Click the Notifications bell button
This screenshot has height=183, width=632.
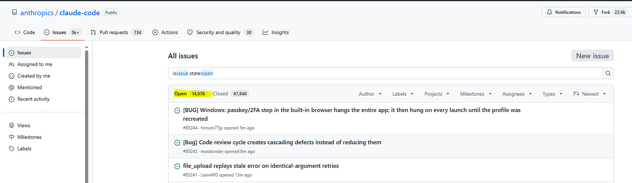click(x=563, y=12)
